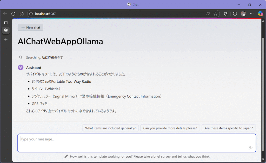The height and width of the screenshot is (163, 266).
Task: Click the send message arrow icon
Action: tap(250, 148)
